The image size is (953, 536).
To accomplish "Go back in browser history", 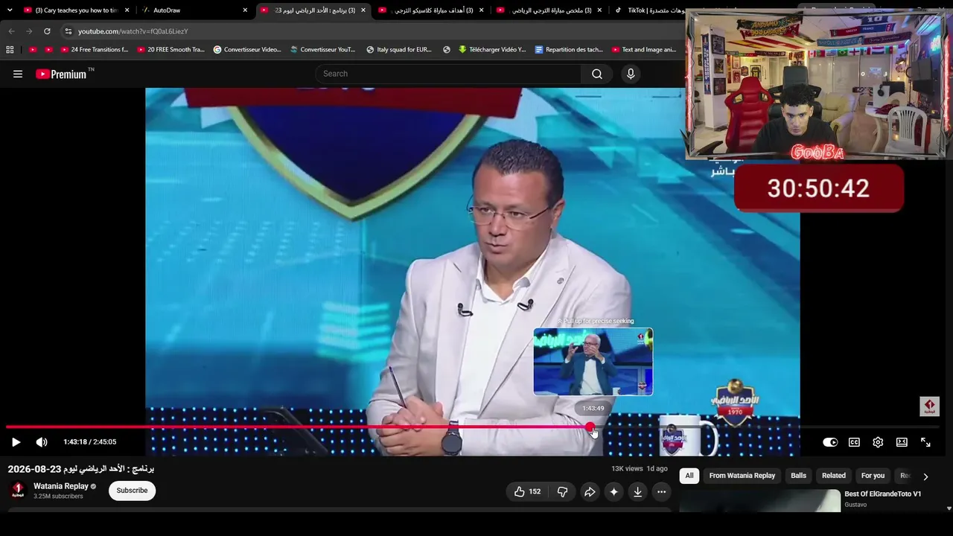I will click(x=11, y=31).
